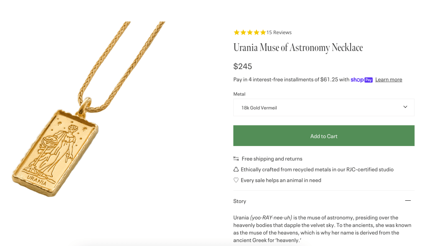The height and width of the screenshot is (246, 421).
Task: Click the Urania Muse of Astronomy Necklace title
Action: pos(298,47)
